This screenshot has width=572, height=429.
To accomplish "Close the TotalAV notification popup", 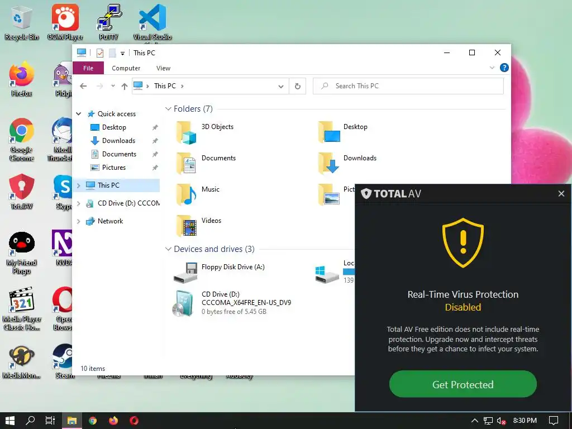I will coord(561,194).
